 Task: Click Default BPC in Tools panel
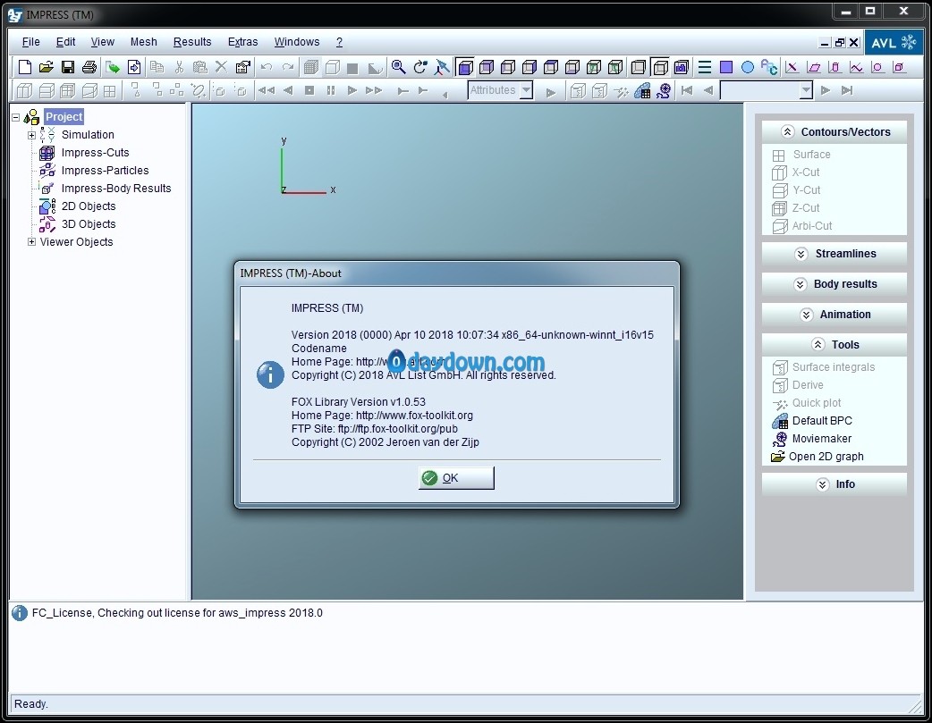point(812,421)
